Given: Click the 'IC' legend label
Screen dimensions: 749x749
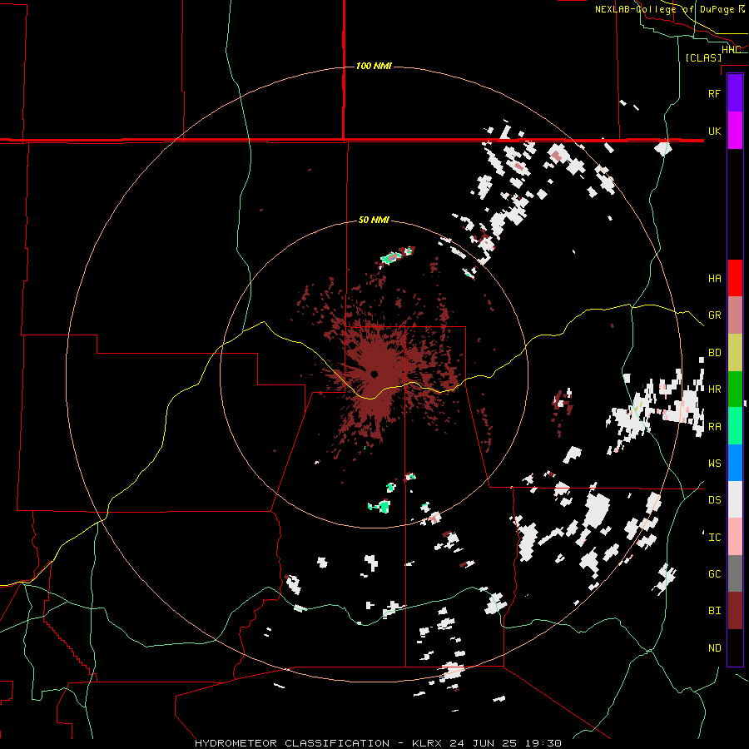Looking at the screenshot, I should [x=714, y=538].
